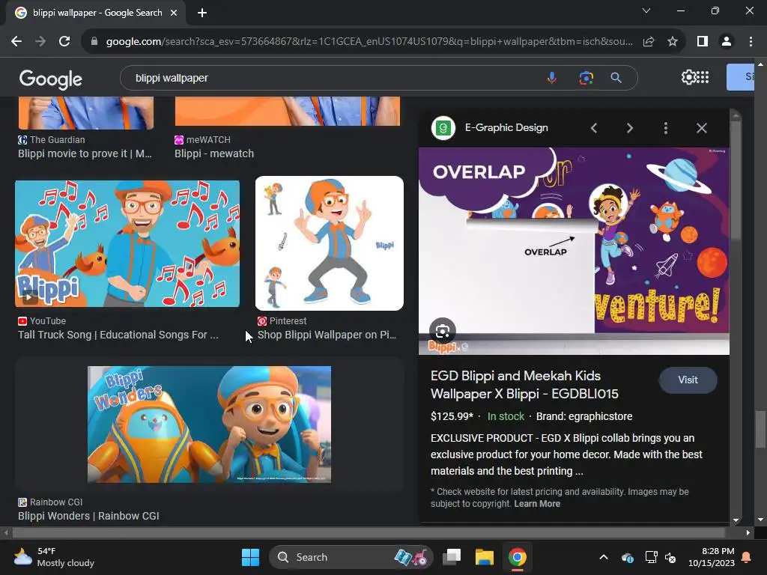This screenshot has height=575, width=767.
Task: View site info via the address bar padlock
Action: [94, 42]
